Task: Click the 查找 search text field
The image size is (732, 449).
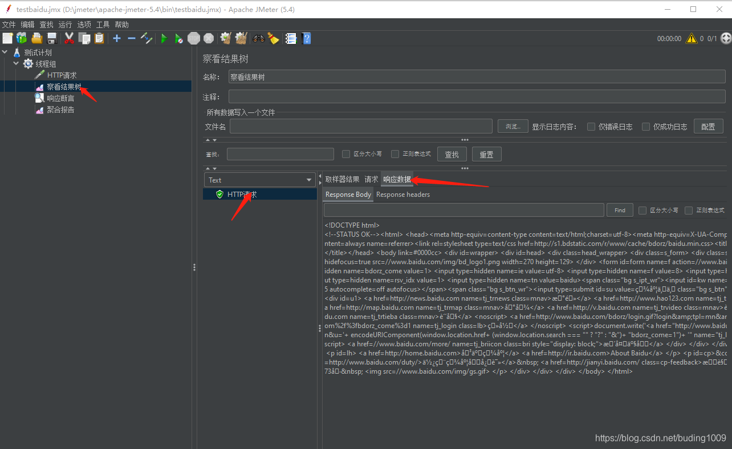Action: 280,154
